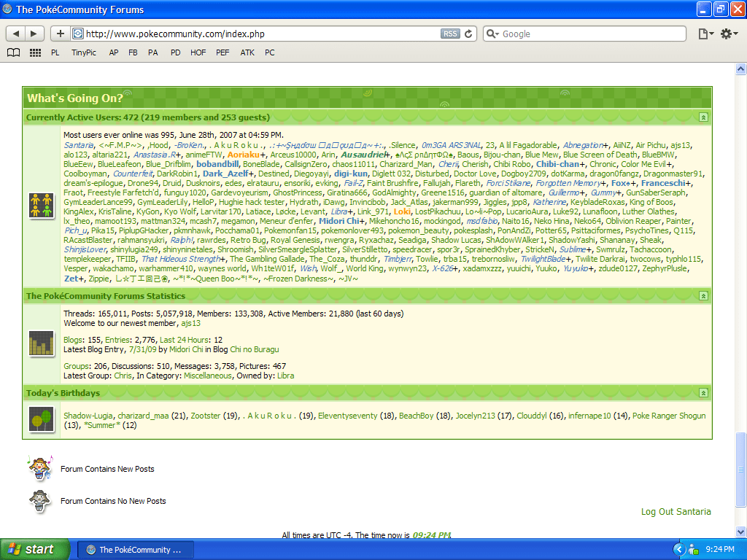Image resolution: width=747 pixels, height=560 pixels.
Task: Open the RSS feed button
Action: point(450,34)
